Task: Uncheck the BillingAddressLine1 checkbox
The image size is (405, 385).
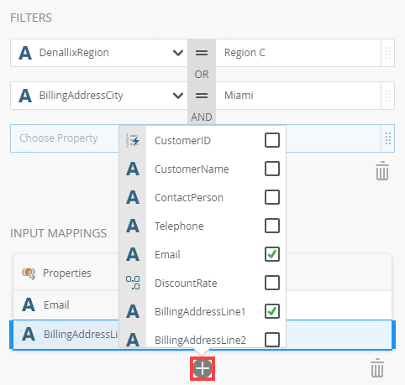Action: (272, 311)
